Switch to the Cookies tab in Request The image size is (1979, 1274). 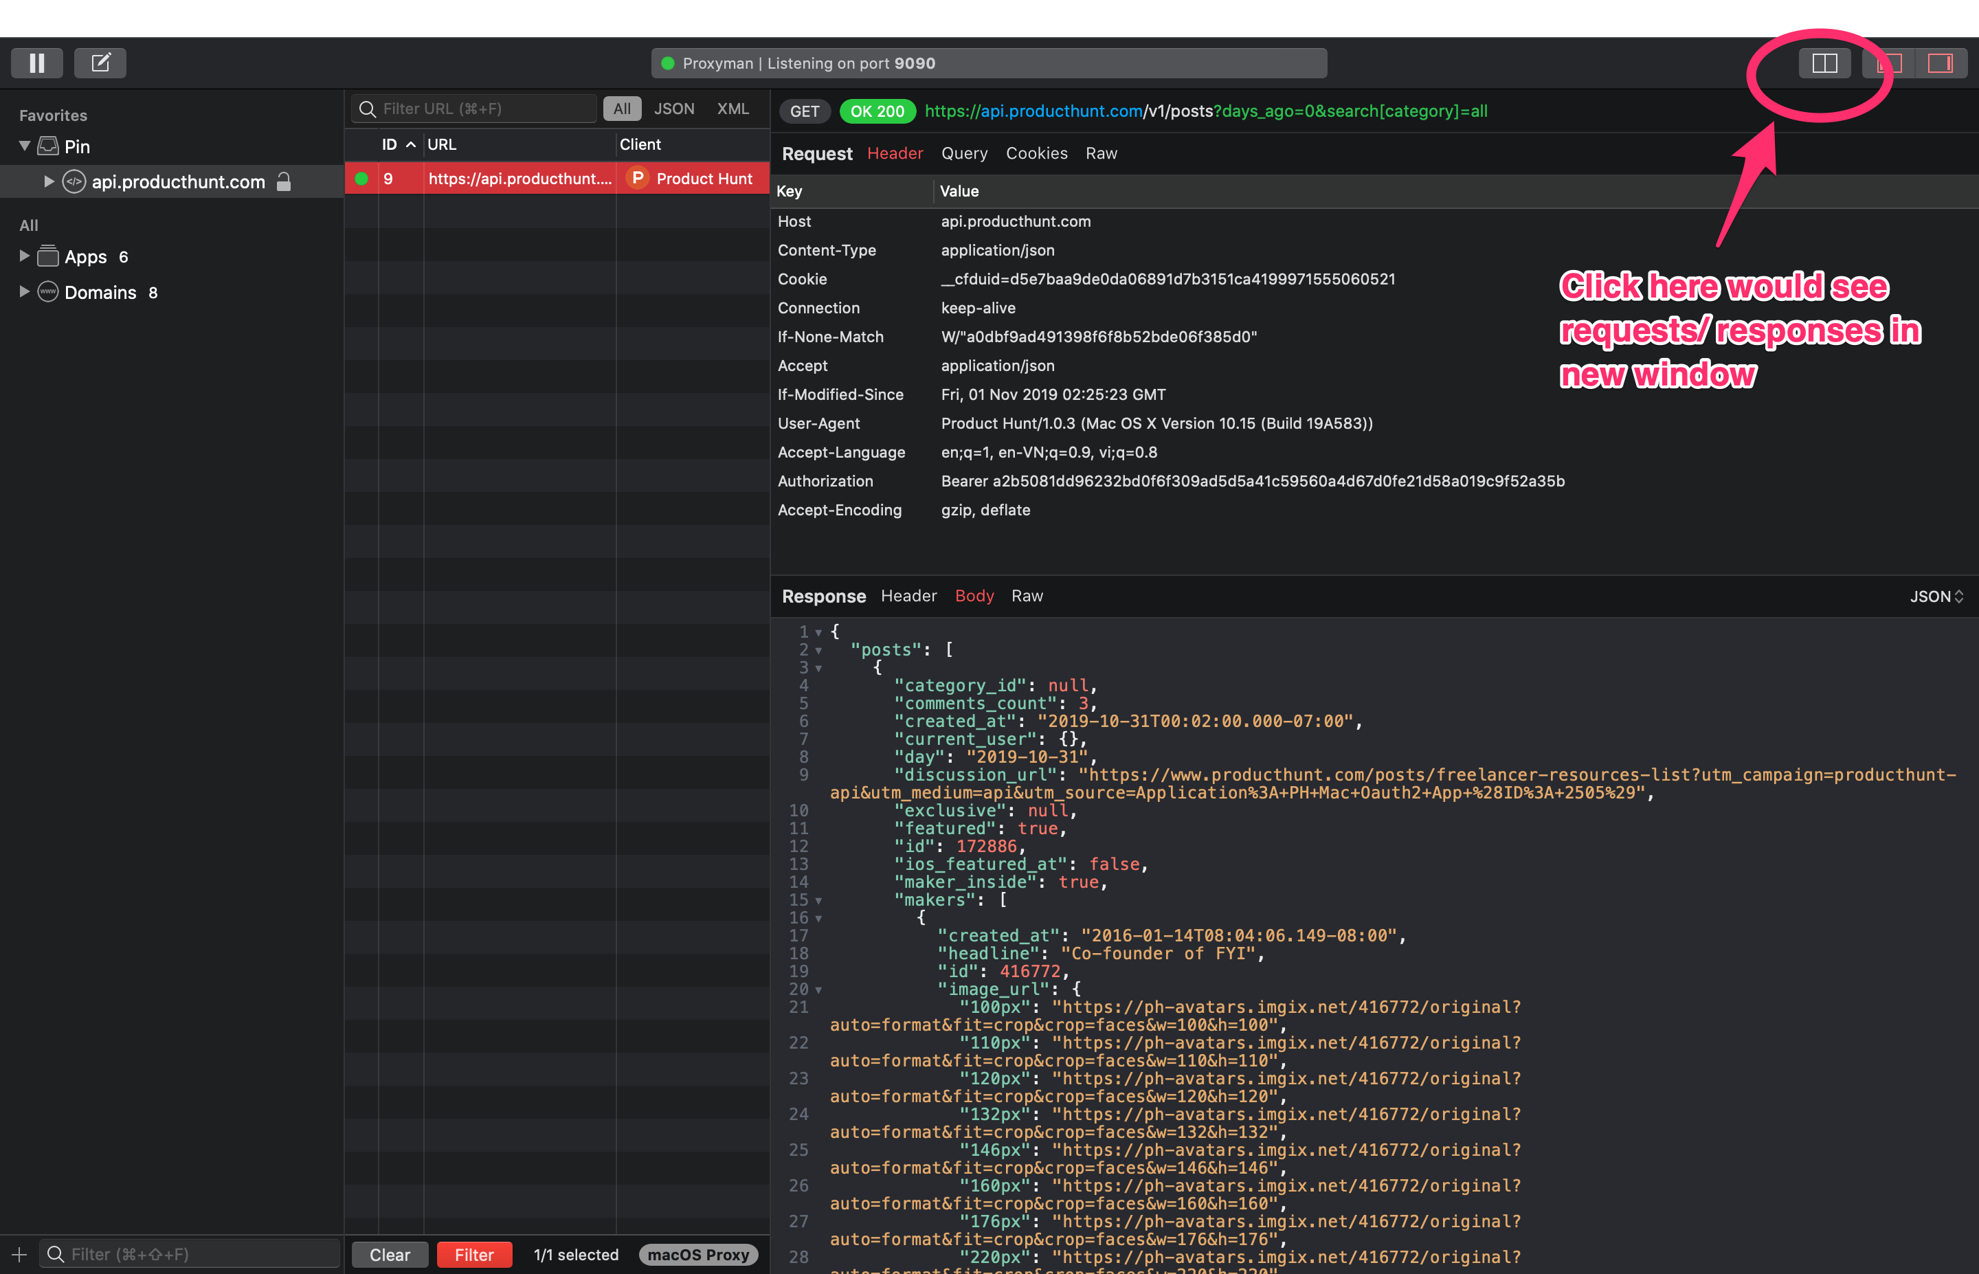[x=1036, y=153]
